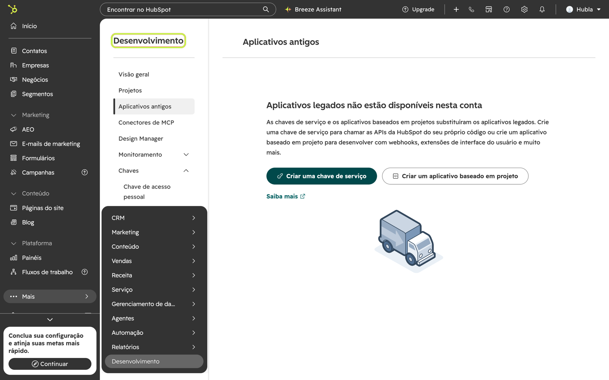Select Desenvolvimento in the flyout menu

point(154,361)
